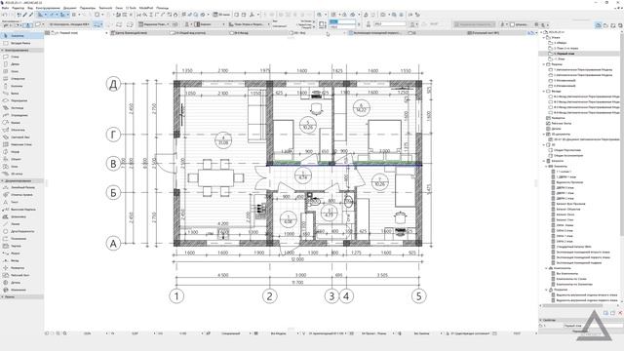Click the highlighted blue height input field
The height and width of the screenshot is (351, 624).
click(x=342, y=22)
